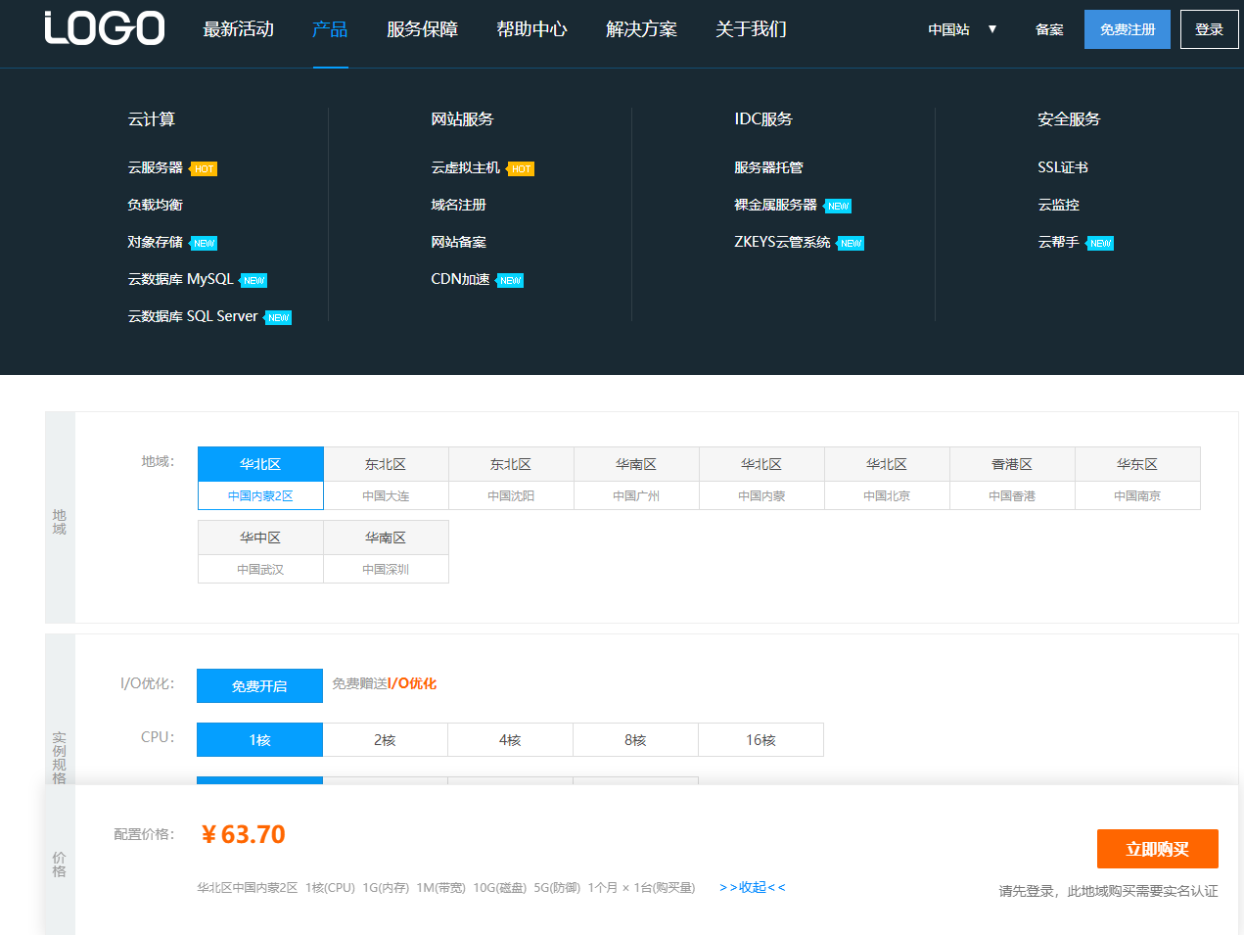1244x935 pixels.
Task: Open 服务保障 nav item
Action: [x=422, y=29]
